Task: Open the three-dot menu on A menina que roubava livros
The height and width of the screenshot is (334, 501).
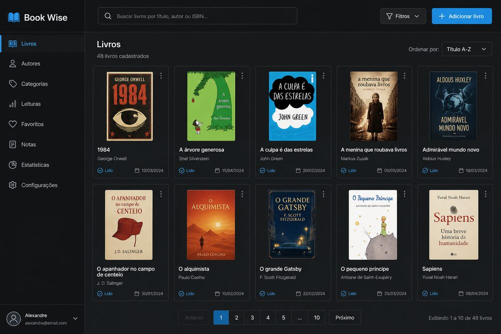Action: pos(404,76)
